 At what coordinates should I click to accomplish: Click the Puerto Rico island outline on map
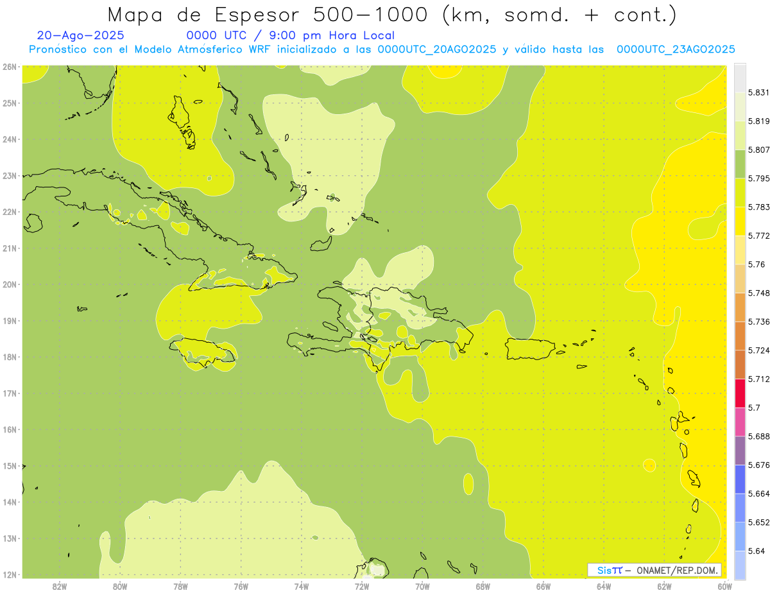[531, 349]
